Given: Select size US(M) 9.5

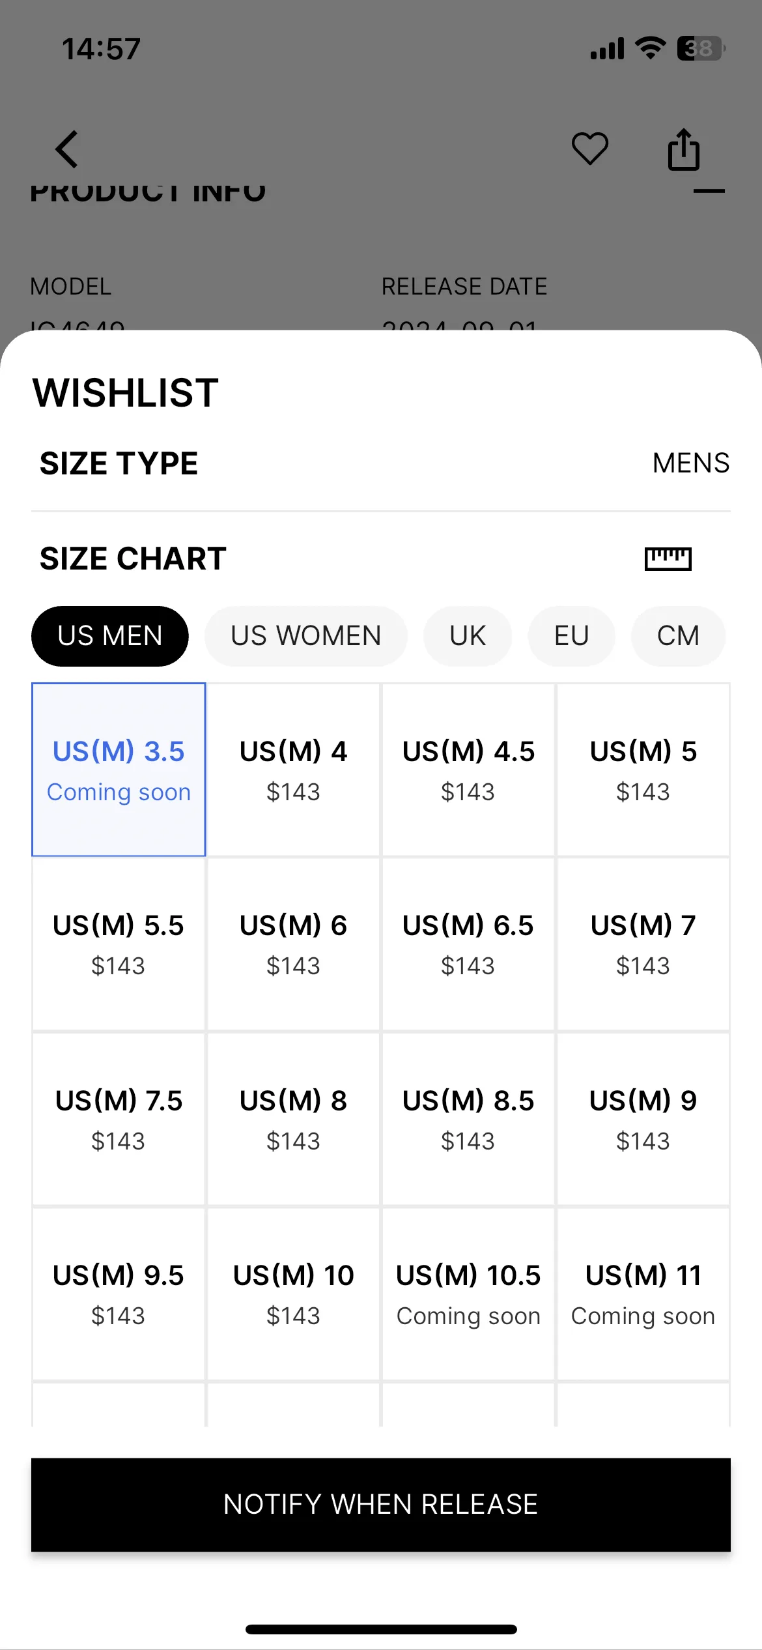Looking at the screenshot, I should [119, 1294].
